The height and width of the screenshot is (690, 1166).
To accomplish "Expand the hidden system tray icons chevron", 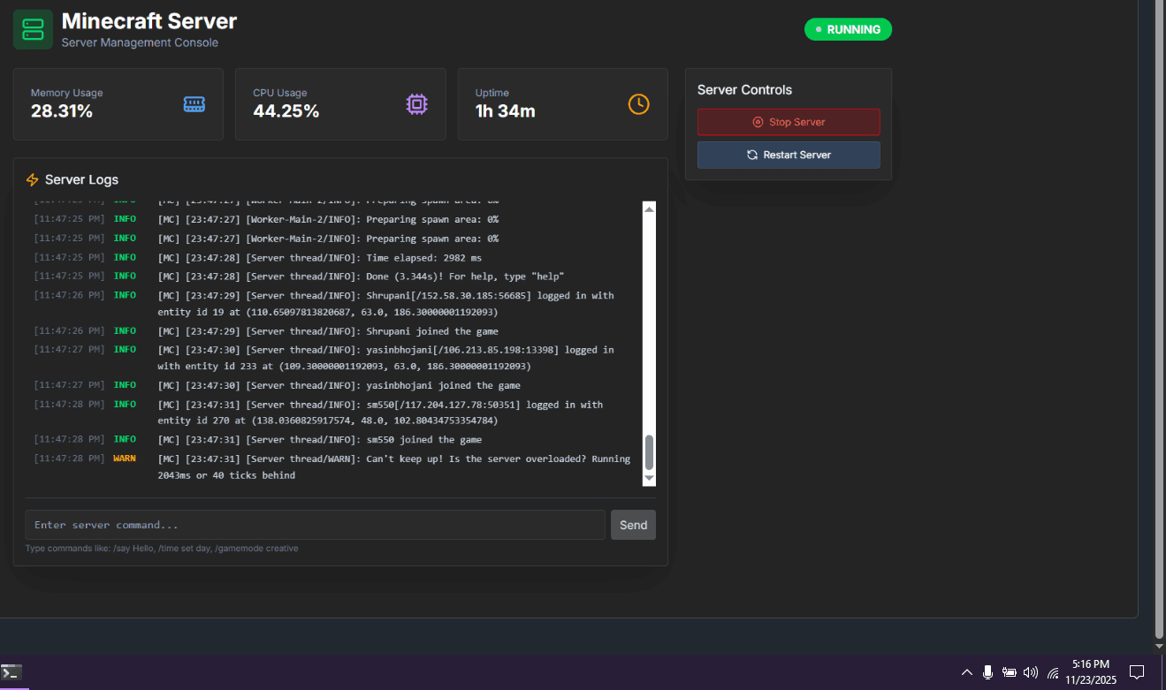I will (967, 672).
